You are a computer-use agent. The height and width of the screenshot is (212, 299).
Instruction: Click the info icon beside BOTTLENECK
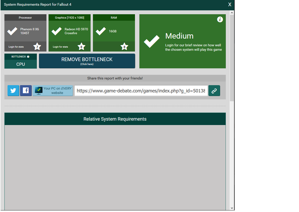click(x=28, y=57)
